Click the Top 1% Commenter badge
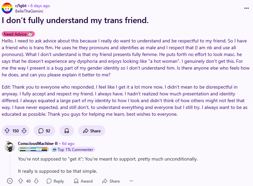 click(x=73, y=150)
